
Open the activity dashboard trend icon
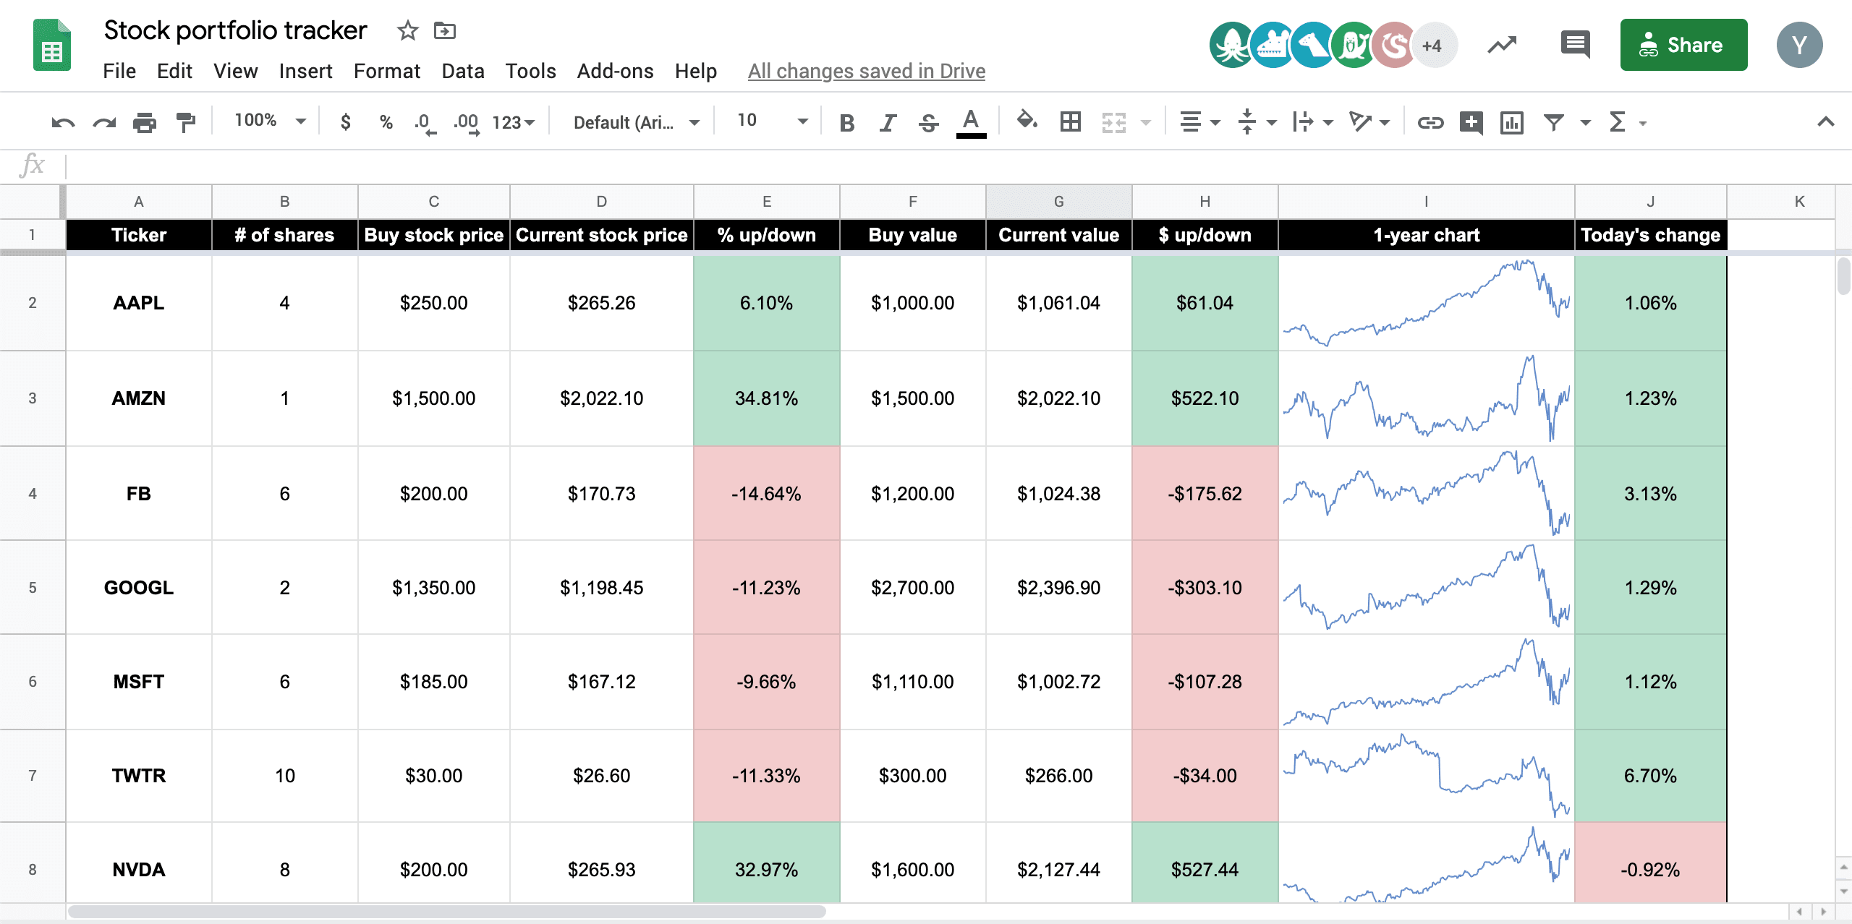pyautogui.click(x=1502, y=45)
